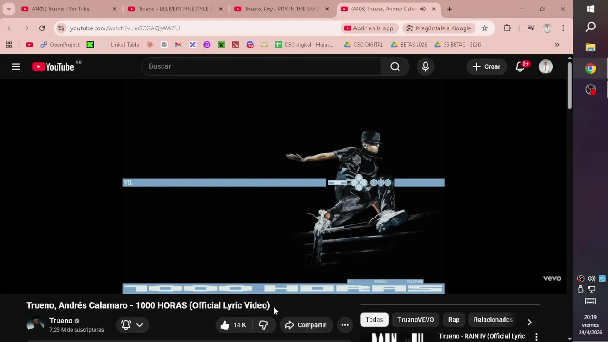Screen dimensions: 608x342
Task: Open CEO DIGITAL Drive bookmark
Action: point(363,45)
